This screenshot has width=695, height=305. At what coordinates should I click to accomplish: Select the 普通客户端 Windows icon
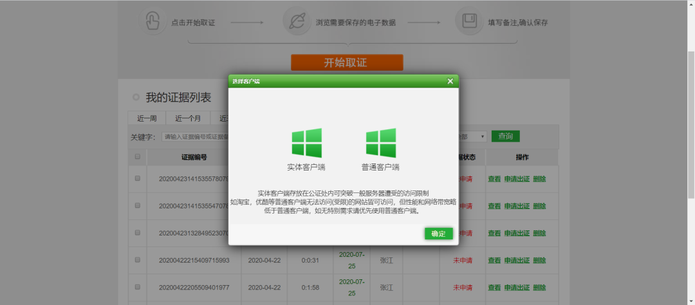[x=381, y=143]
